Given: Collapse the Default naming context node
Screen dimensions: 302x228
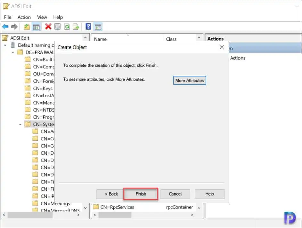Looking at the screenshot, I should [5, 45].
